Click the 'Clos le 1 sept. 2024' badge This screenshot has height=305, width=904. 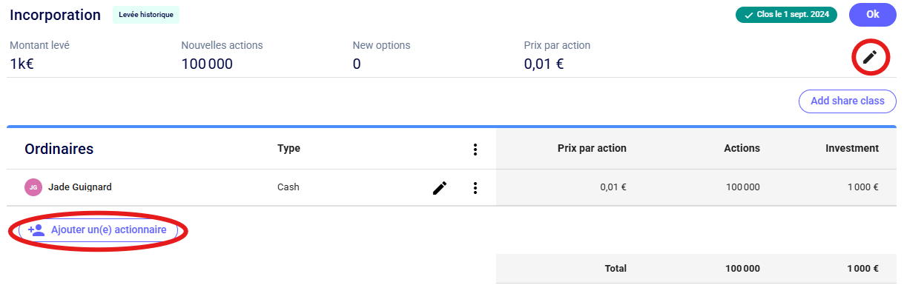click(x=786, y=15)
